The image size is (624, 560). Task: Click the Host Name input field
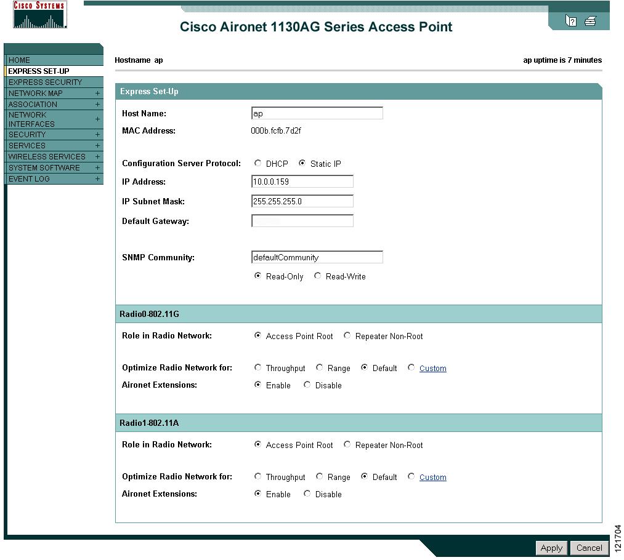click(317, 113)
